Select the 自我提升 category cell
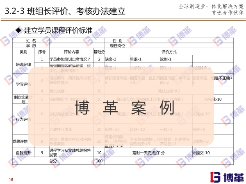Screen dimensions: 246x184 point(23,153)
